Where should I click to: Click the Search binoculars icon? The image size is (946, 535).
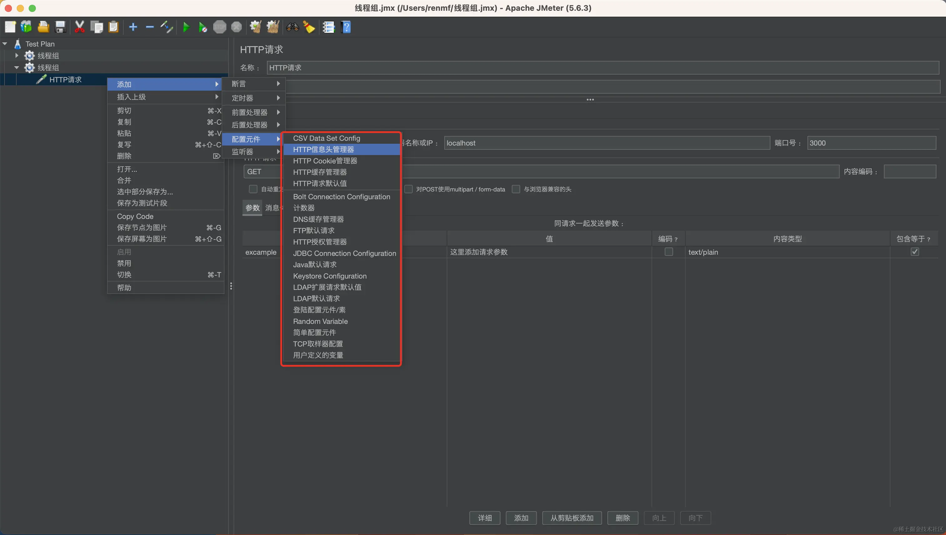[x=292, y=27]
